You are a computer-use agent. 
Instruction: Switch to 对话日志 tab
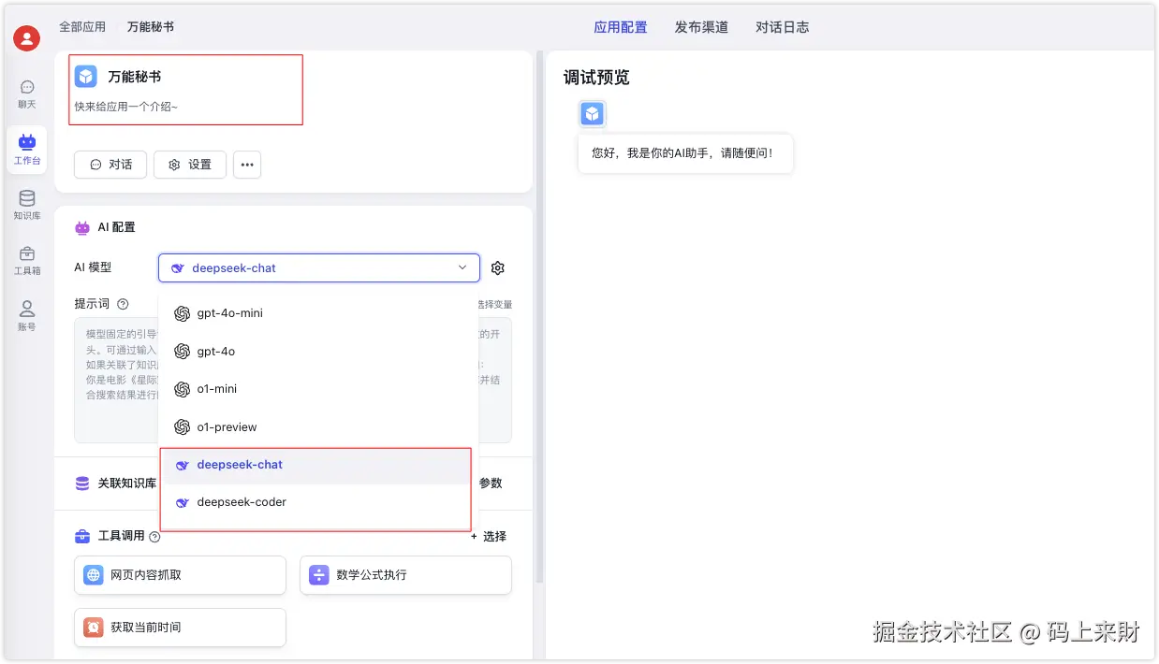coord(783,27)
